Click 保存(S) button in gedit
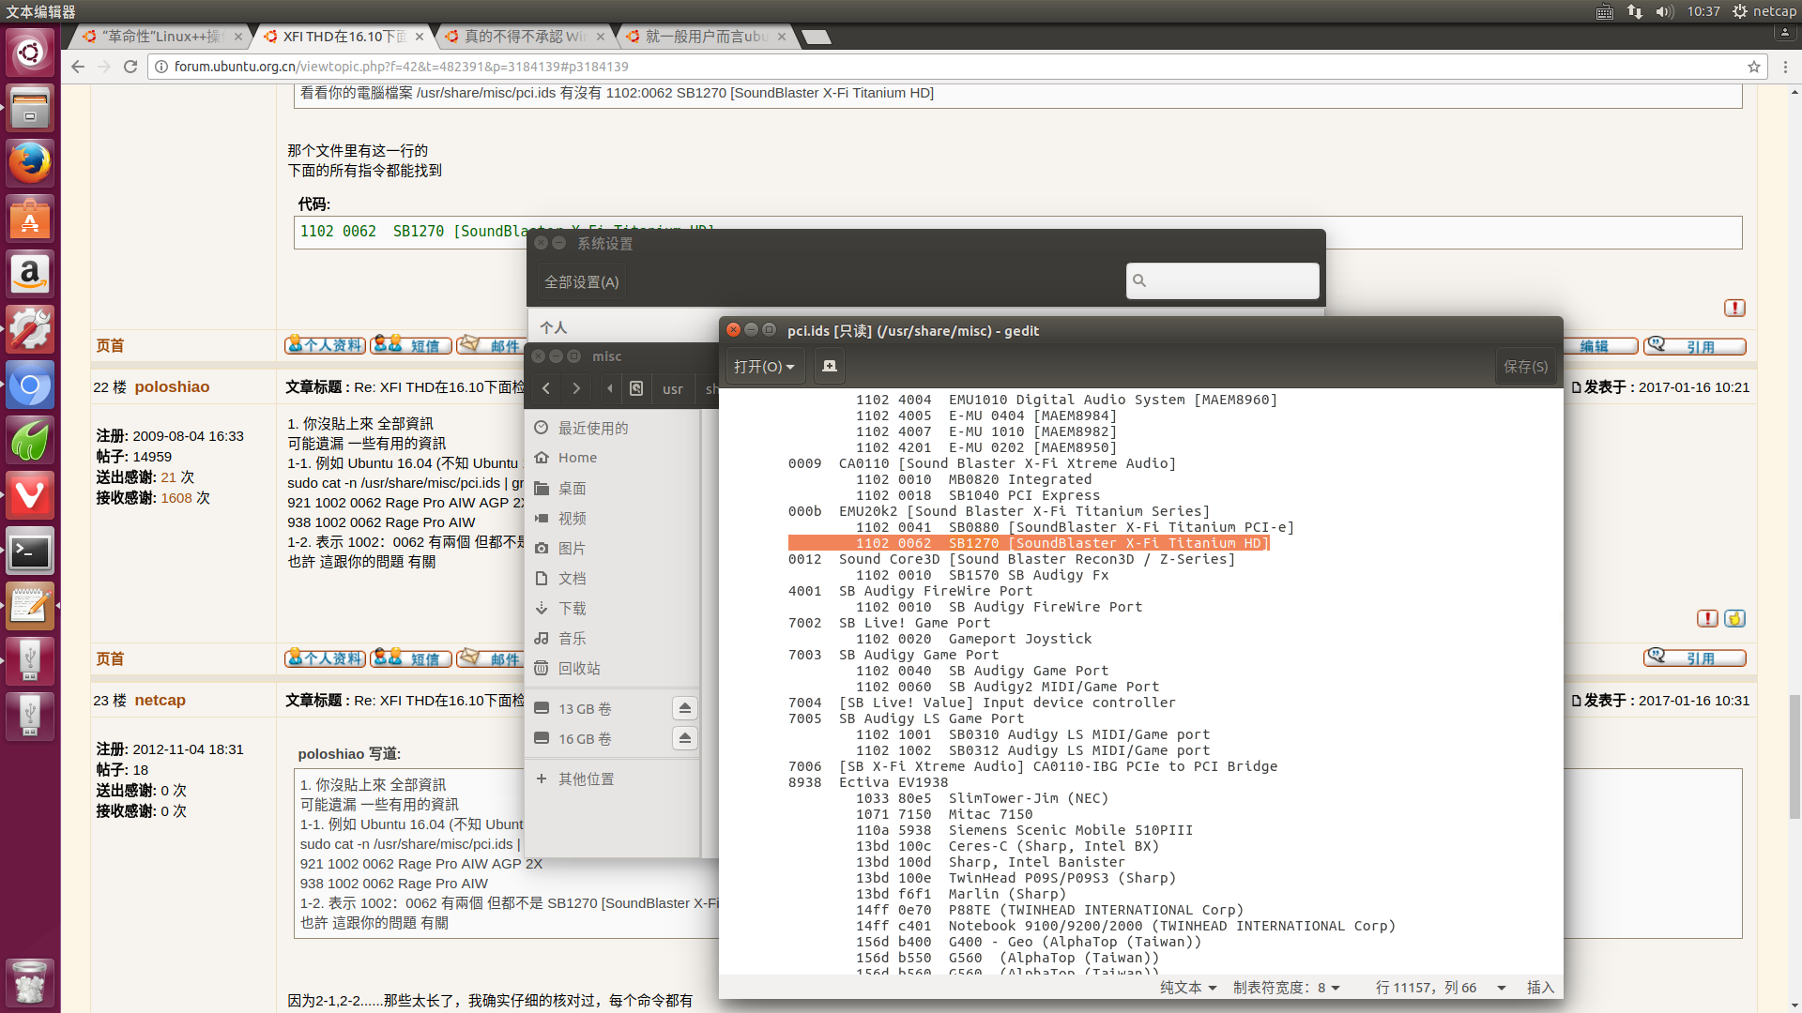This screenshot has height=1013, width=1802. point(1525,367)
